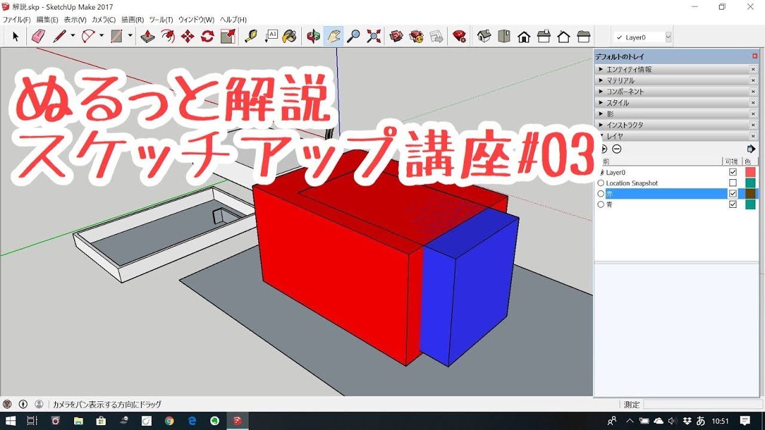Select the Rectangle shape tool
Image resolution: width=765 pixels, height=430 pixels.
(117, 37)
